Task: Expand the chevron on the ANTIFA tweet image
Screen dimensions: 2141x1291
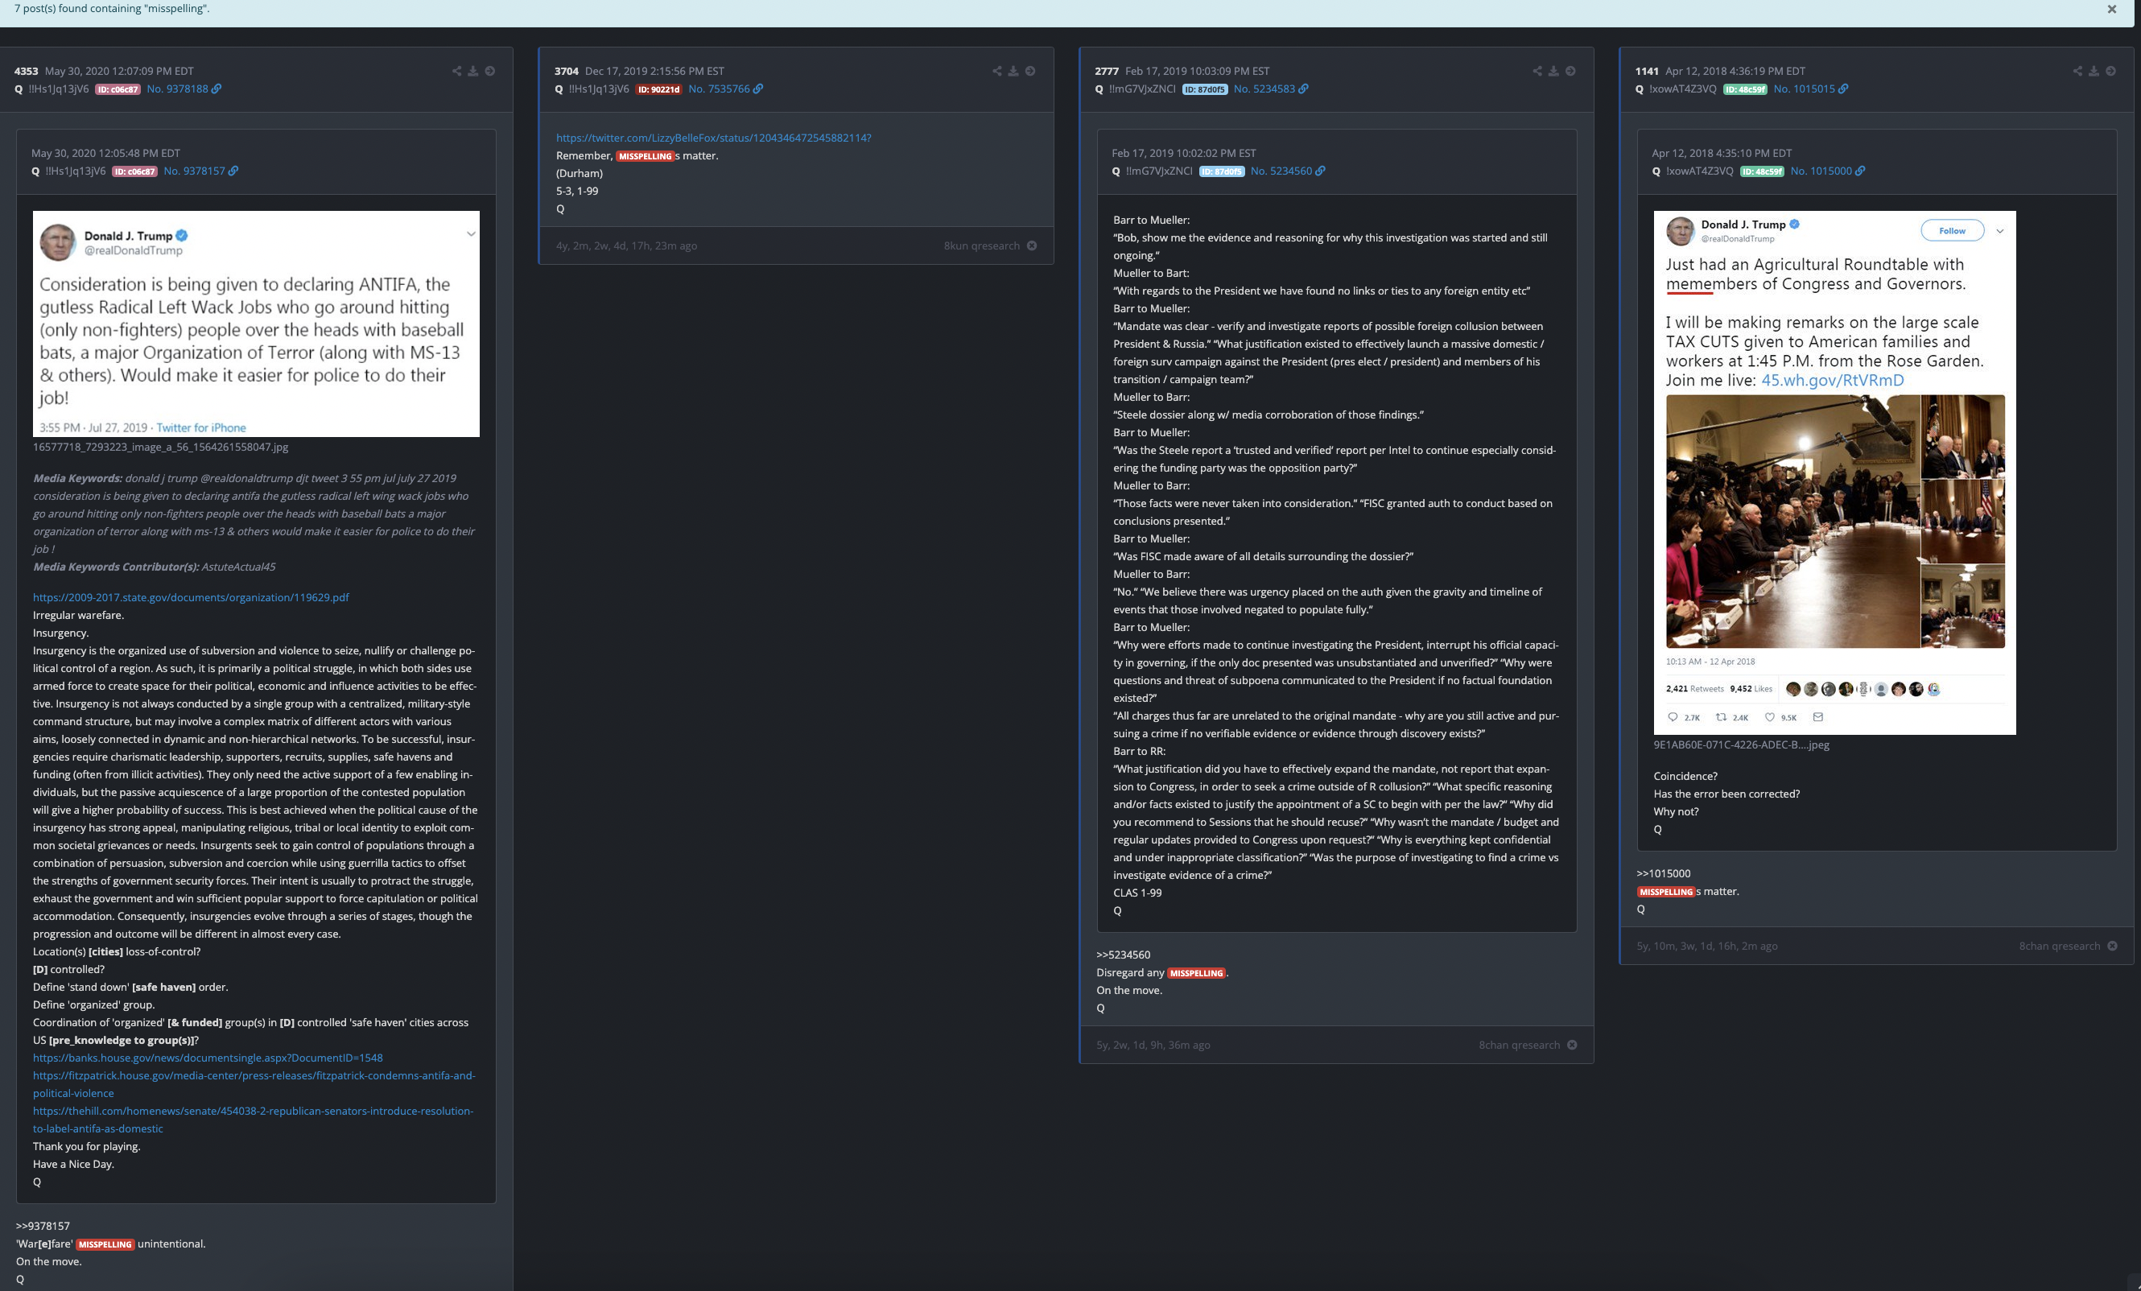Action: [x=471, y=234]
